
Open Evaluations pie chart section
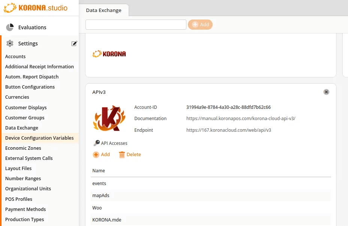pyautogui.click(x=10, y=27)
